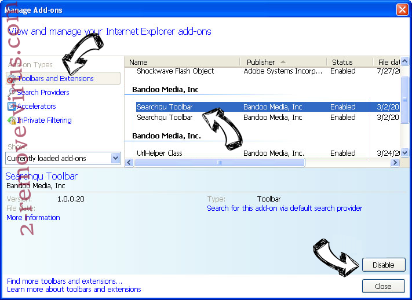Search for this add-on via default provider
This screenshot has height=300, width=412.
point(285,208)
